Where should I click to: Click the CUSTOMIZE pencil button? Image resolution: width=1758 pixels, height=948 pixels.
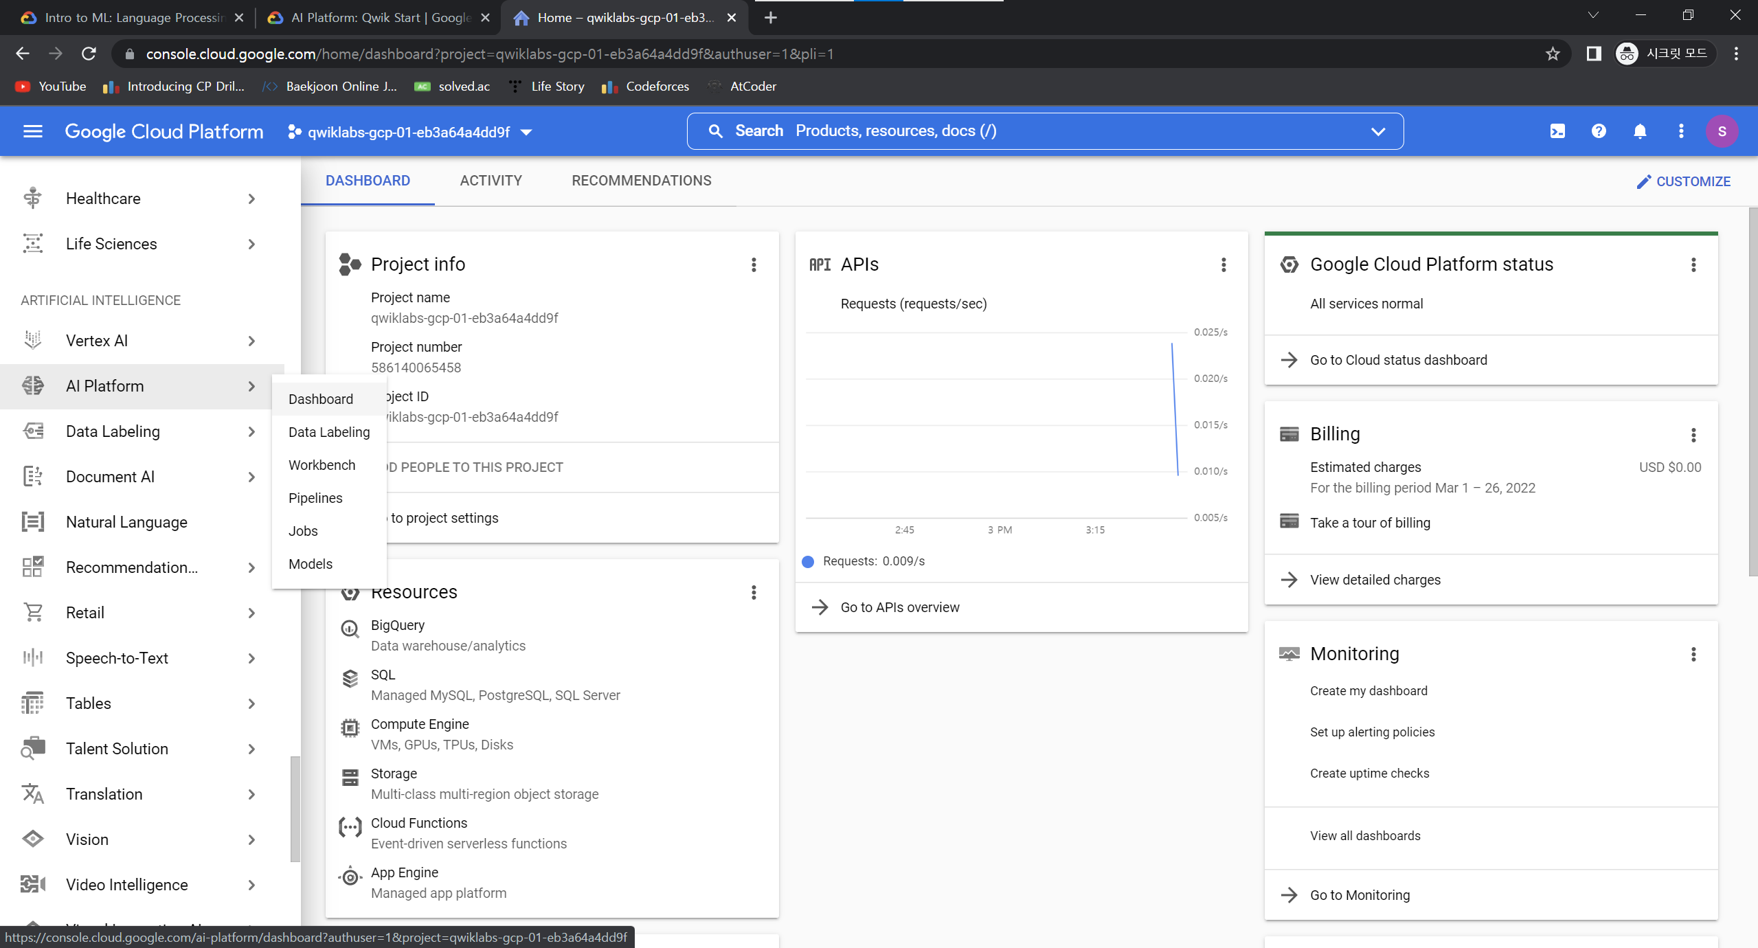click(x=1683, y=181)
